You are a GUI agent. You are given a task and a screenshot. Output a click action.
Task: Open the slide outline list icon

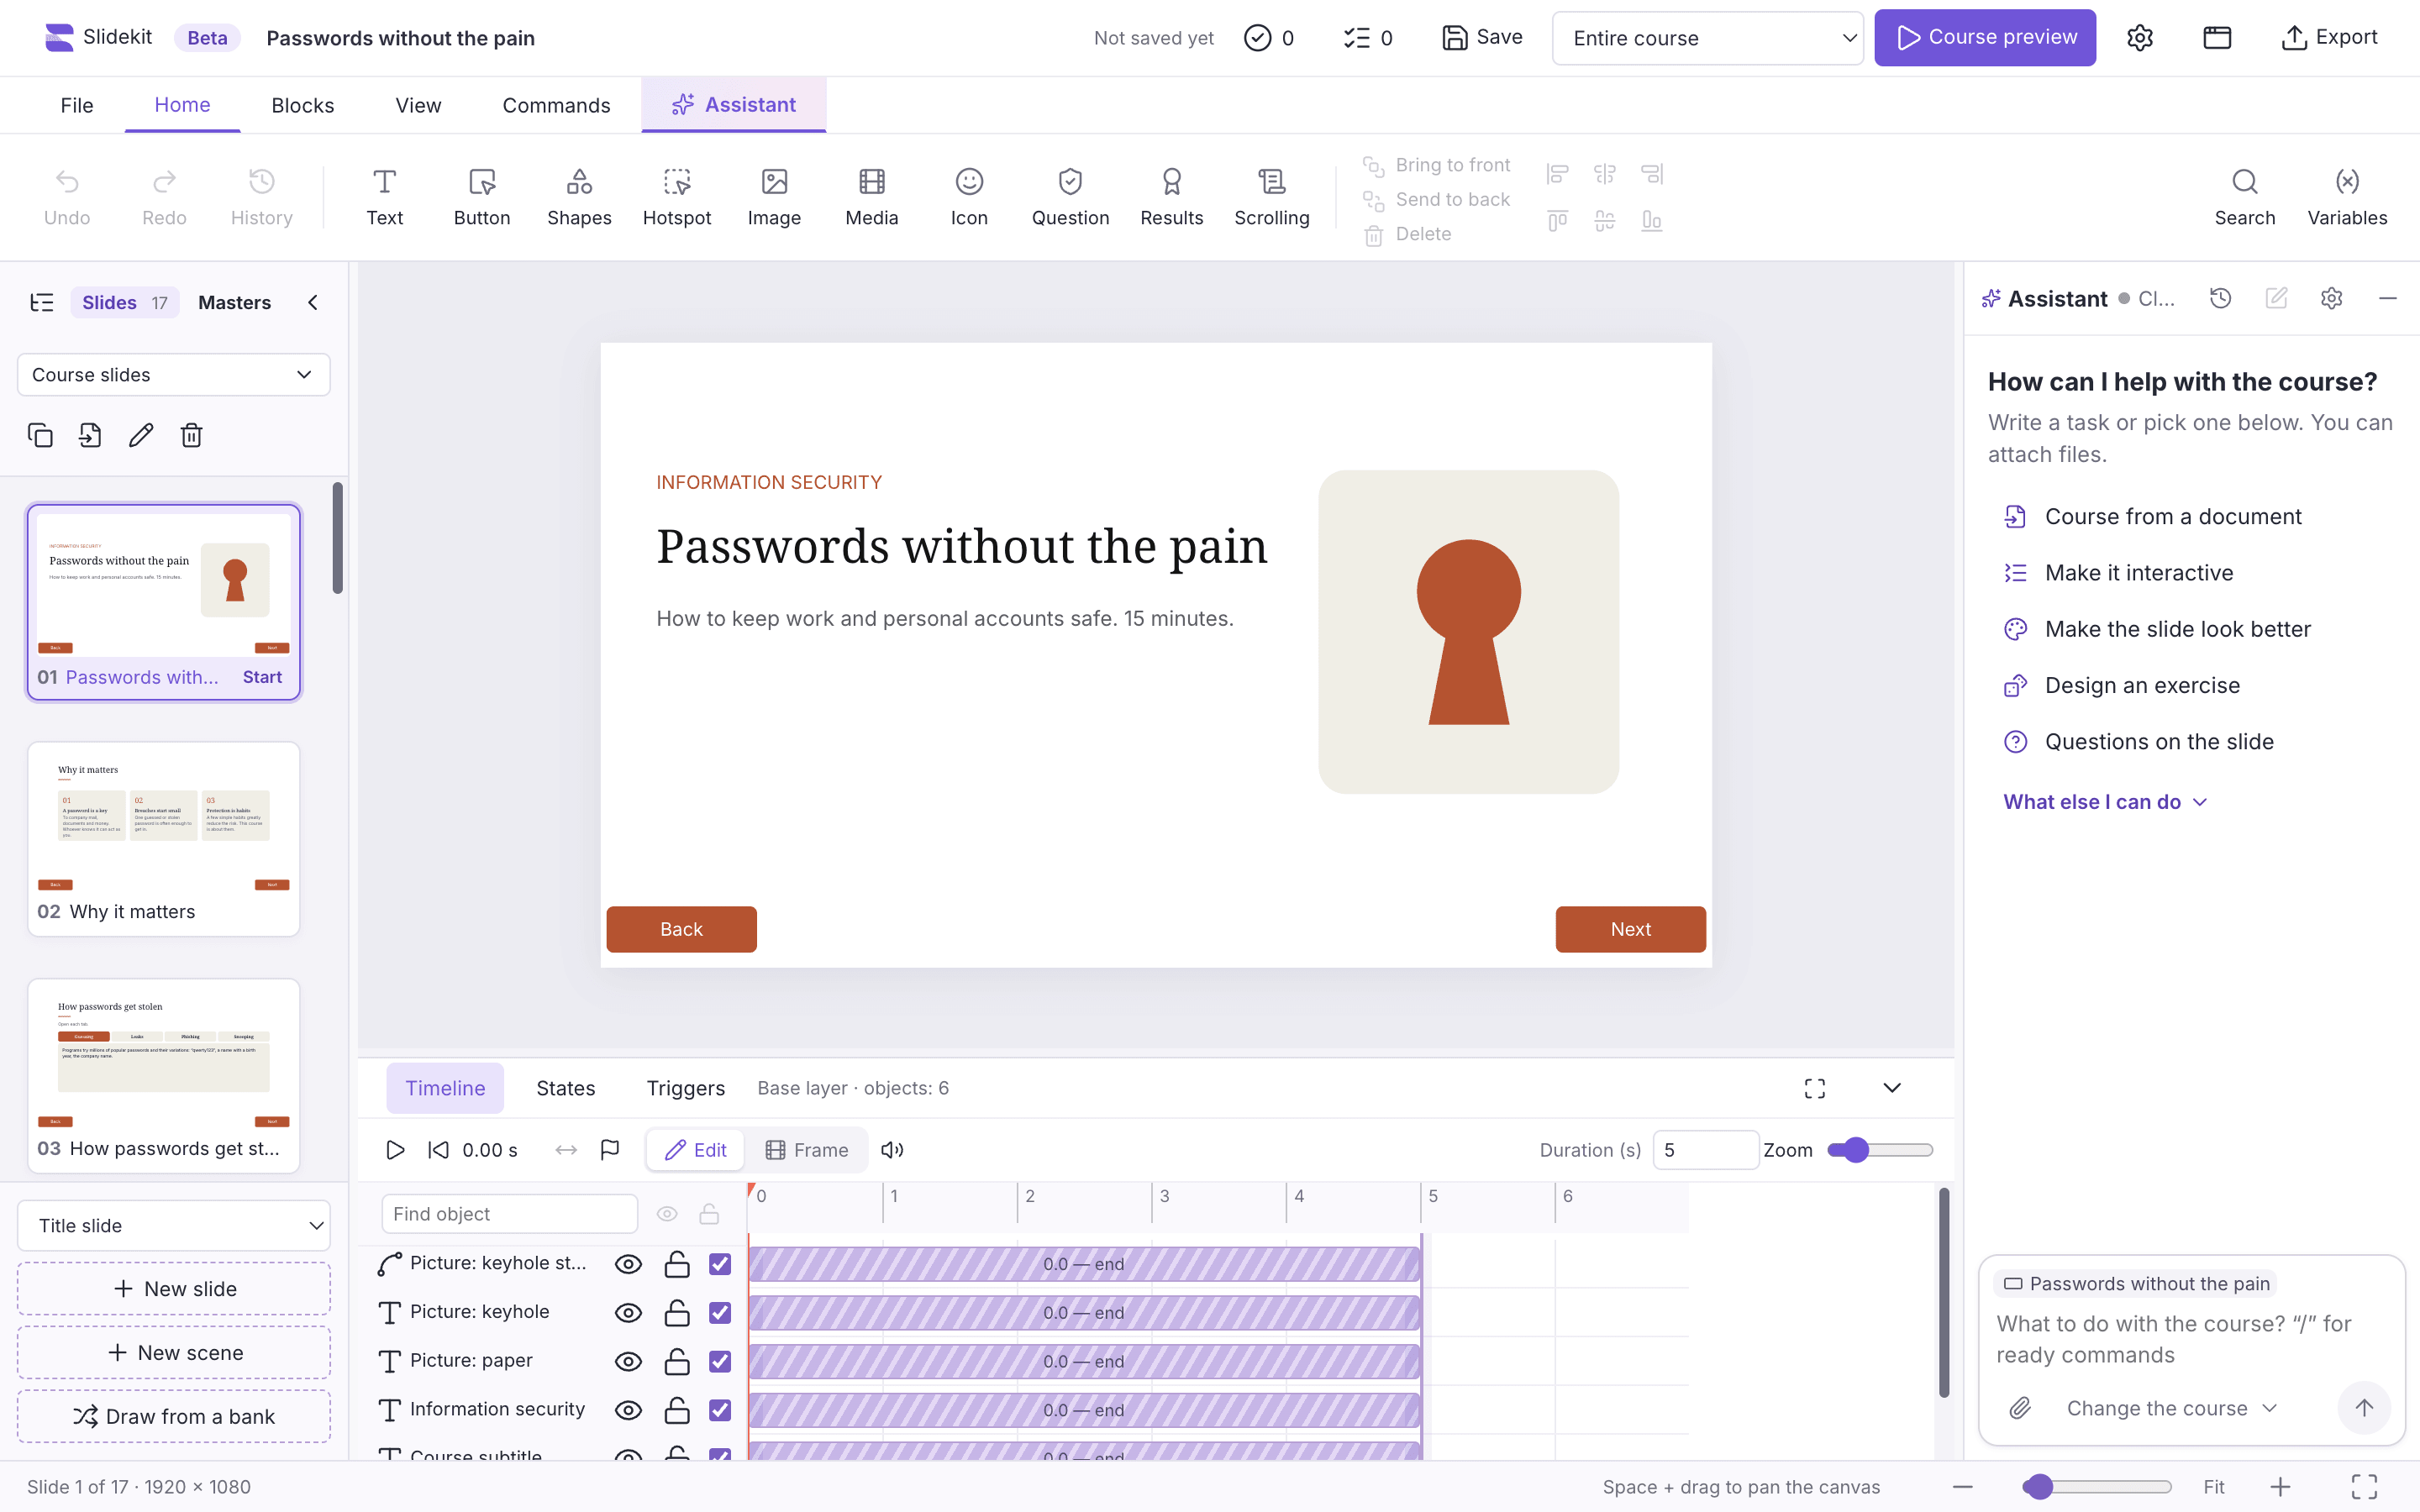point(42,302)
